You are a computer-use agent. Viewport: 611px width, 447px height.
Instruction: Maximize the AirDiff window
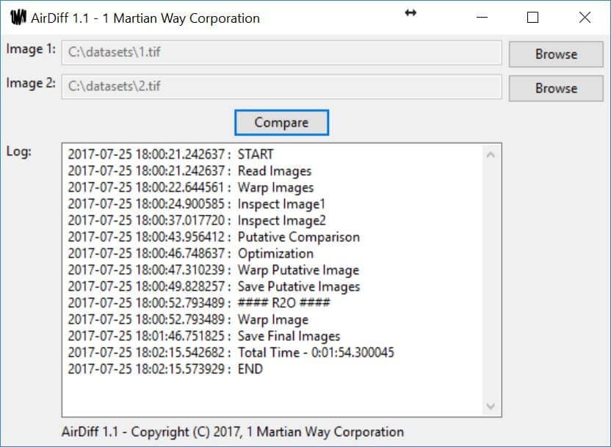point(532,17)
